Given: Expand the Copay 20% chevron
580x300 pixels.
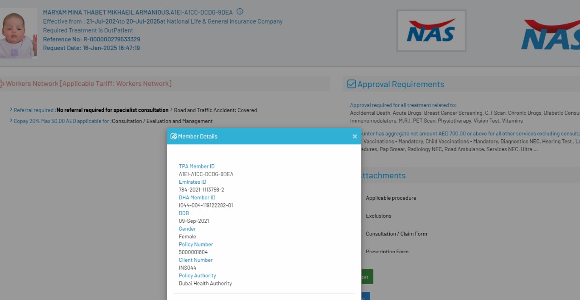Looking at the screenshot, I should pos(11,120).
